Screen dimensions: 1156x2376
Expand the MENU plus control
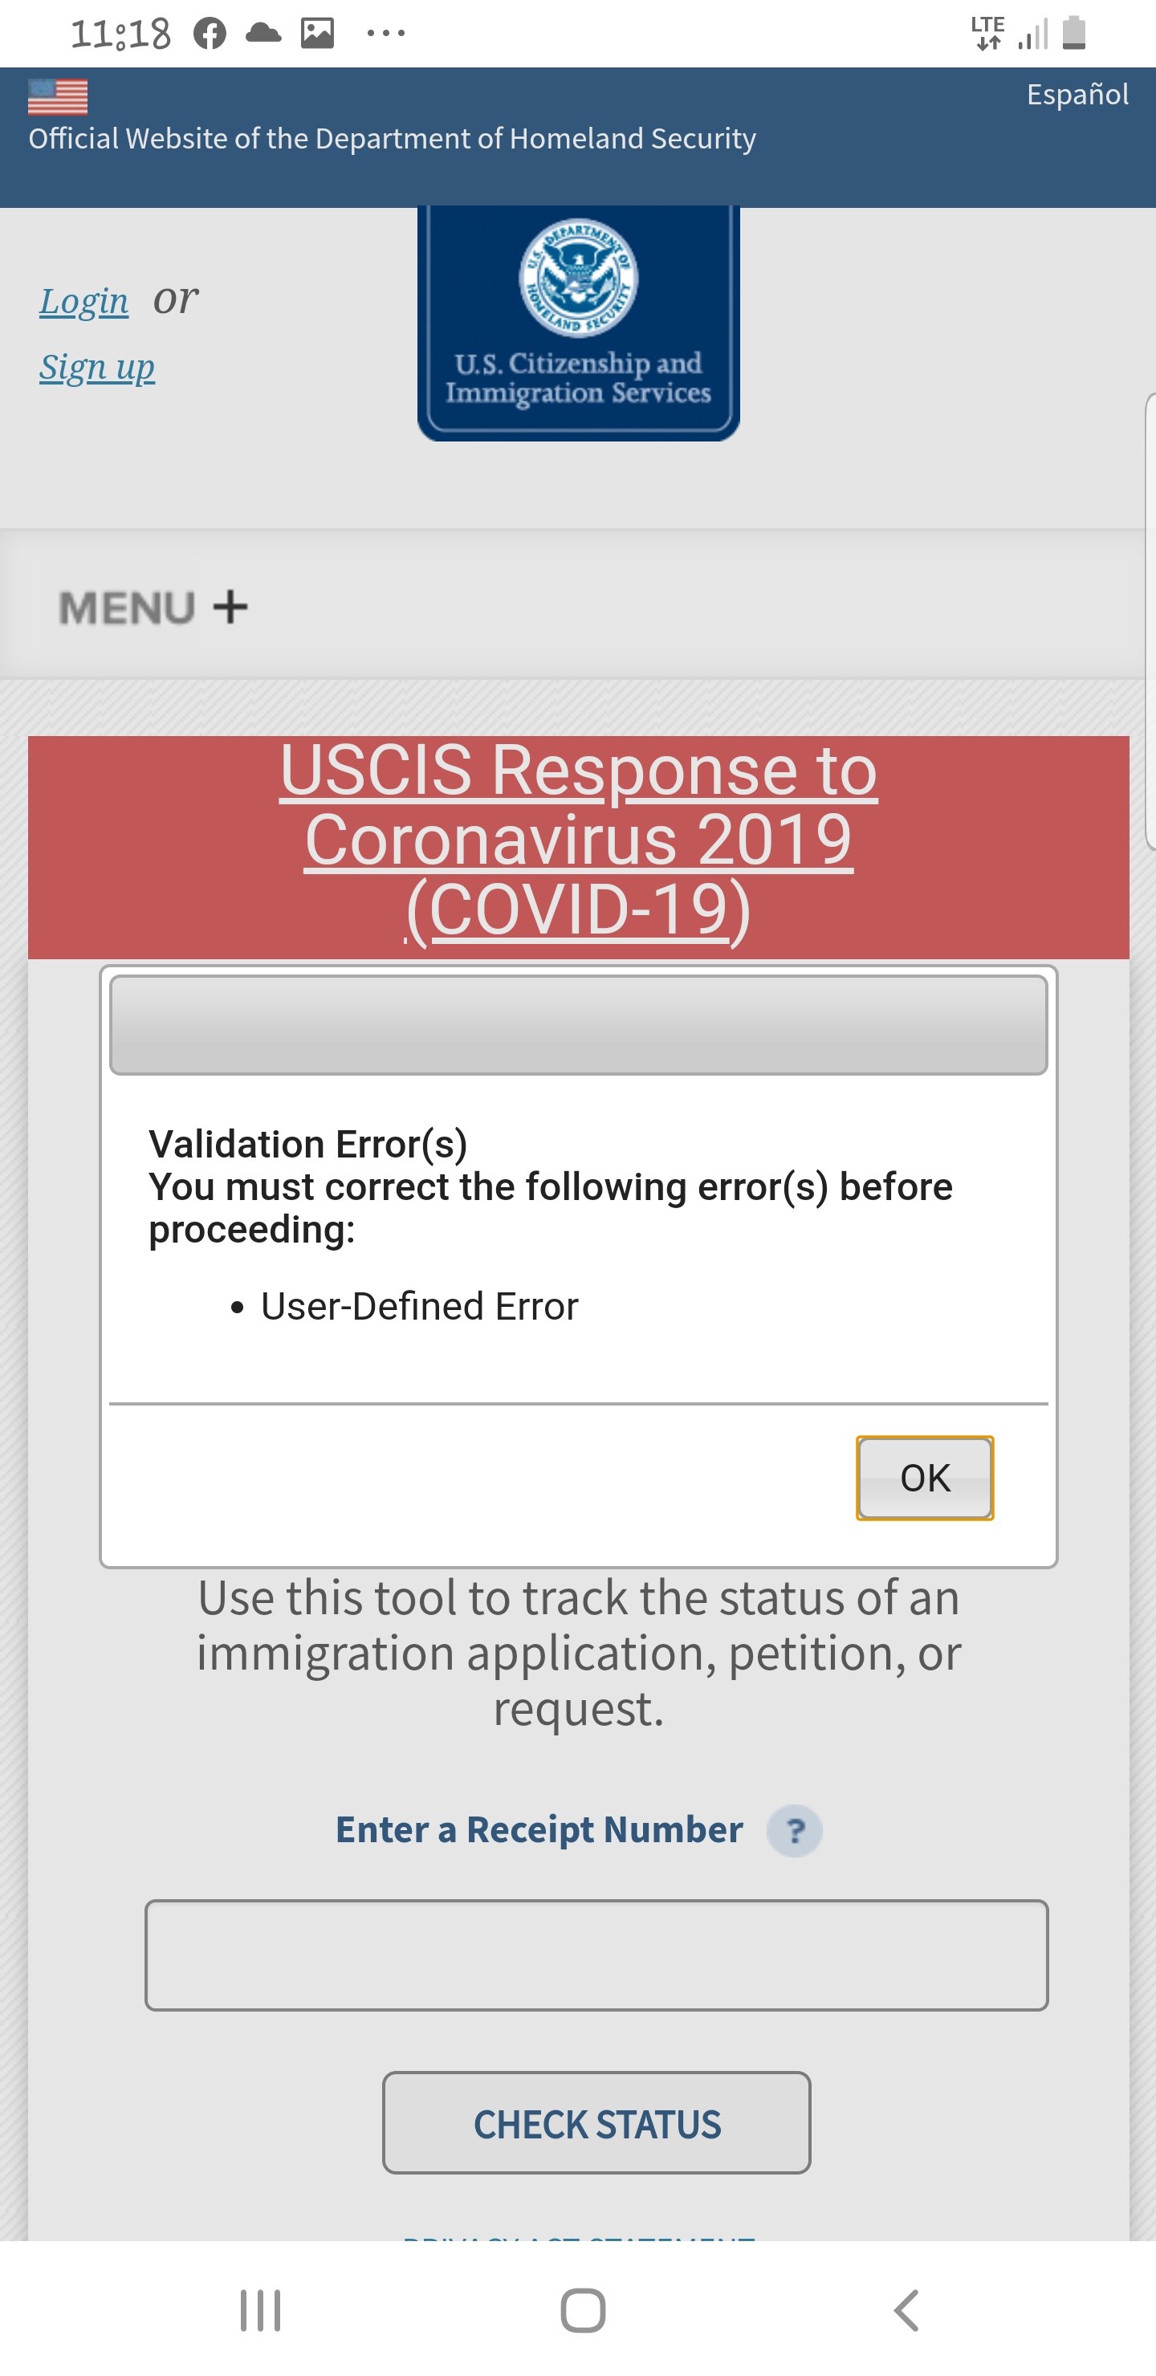153,607
